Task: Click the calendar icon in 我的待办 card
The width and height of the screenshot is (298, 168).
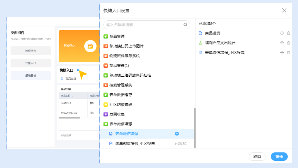Action: coord(90,46)
